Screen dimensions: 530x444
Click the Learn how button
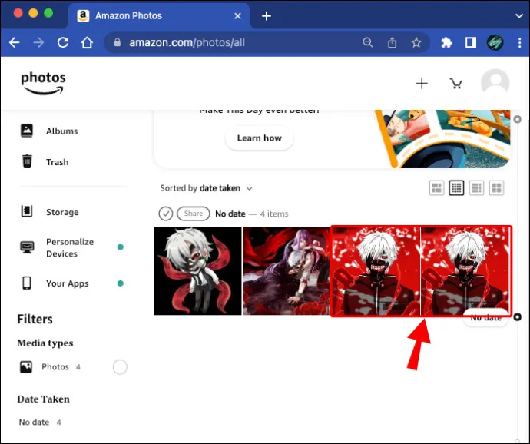260,138
